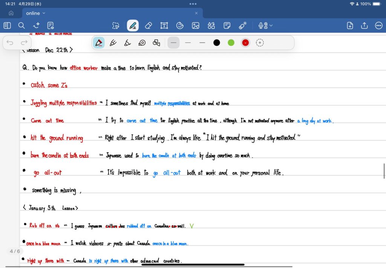Select the Eraser tool
Image resolution: width=386 pixels, height=268 pixels.
tap(148, 26)
